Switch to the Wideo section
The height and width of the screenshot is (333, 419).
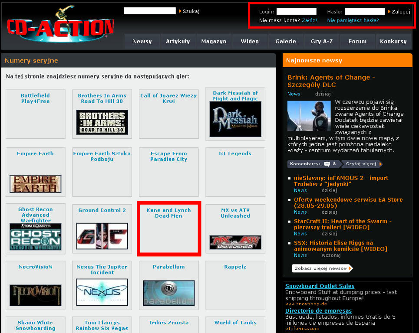click(x=250, y=41)
